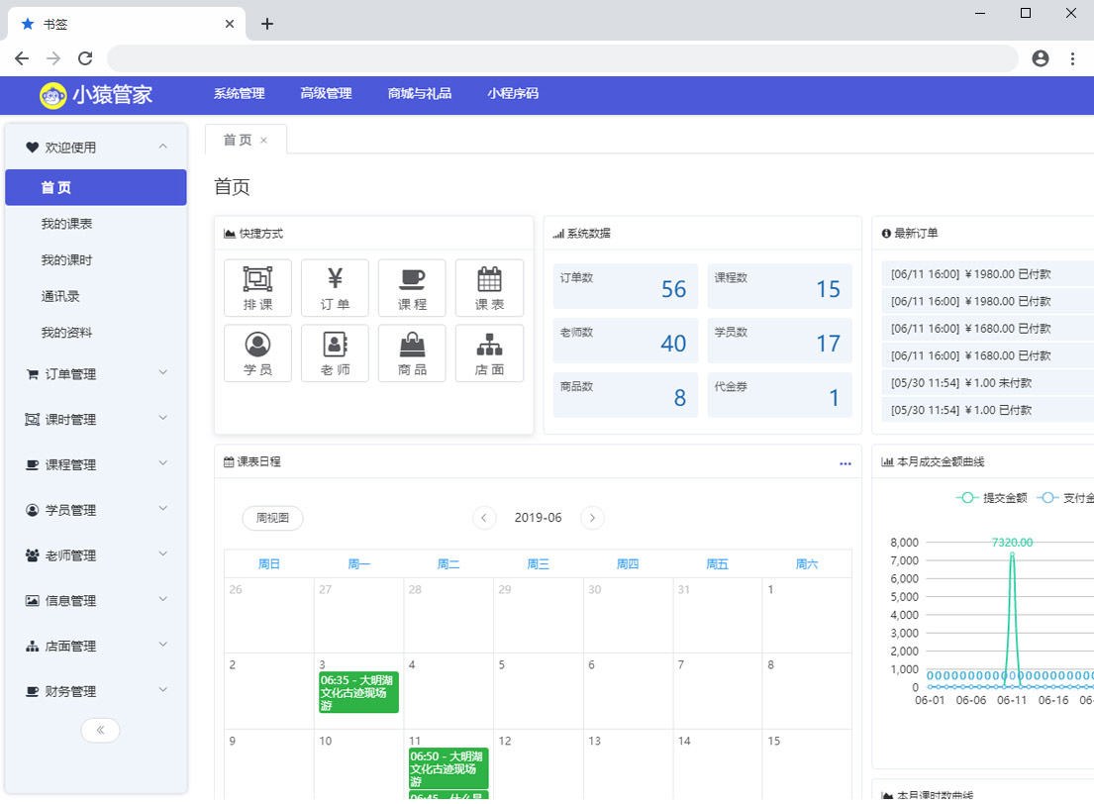Collapse the sidebar with double-arrow button

click(x=100, y=730)
